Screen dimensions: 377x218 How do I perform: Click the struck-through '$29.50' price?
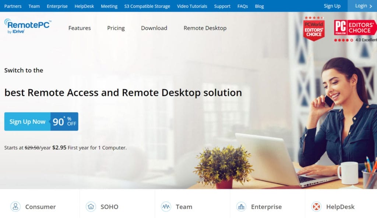tap(32, 148)
